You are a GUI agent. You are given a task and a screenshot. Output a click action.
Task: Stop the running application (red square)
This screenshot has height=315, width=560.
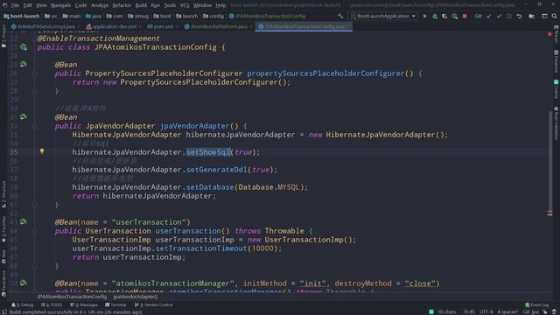(465, 16)
